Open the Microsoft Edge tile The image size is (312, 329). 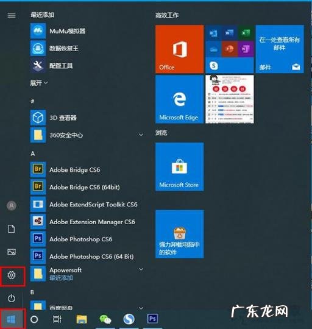click(x=179, y=99)
